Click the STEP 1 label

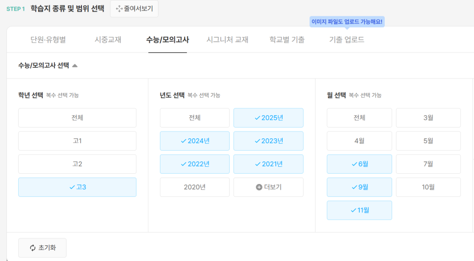coord(16,9)
